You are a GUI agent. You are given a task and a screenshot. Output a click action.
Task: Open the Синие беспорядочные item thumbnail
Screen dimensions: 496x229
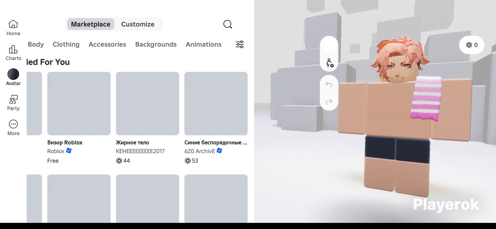click(x=216, y=103)
